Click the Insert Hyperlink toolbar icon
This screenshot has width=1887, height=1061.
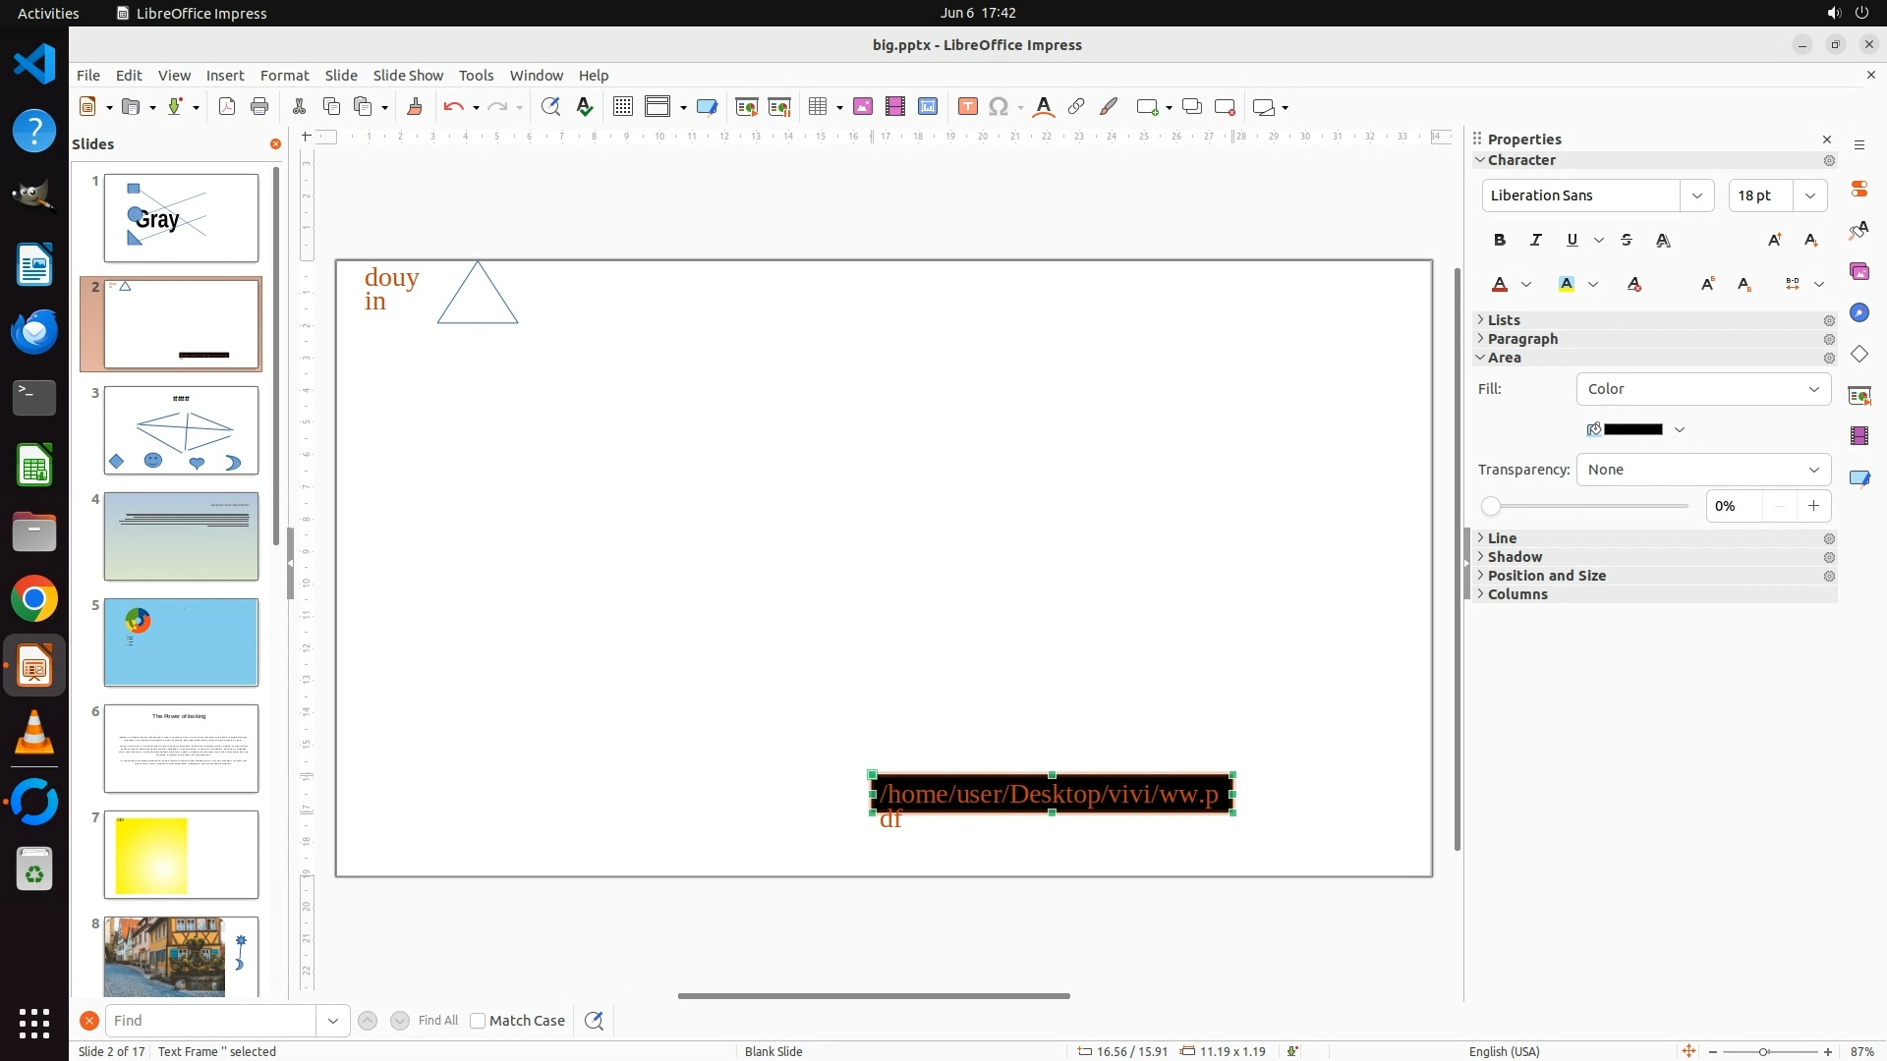tap(1076, 107)
